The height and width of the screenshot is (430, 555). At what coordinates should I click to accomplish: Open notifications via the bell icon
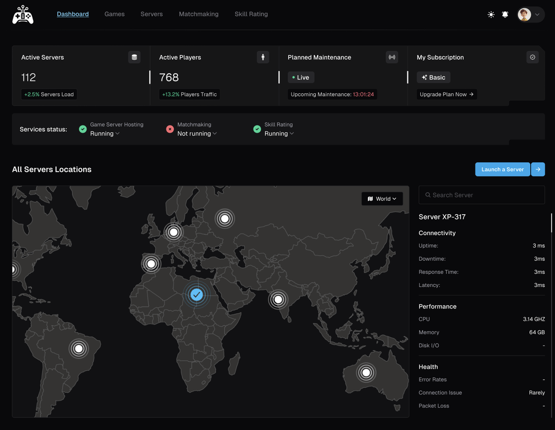click(x=505, y=14)
